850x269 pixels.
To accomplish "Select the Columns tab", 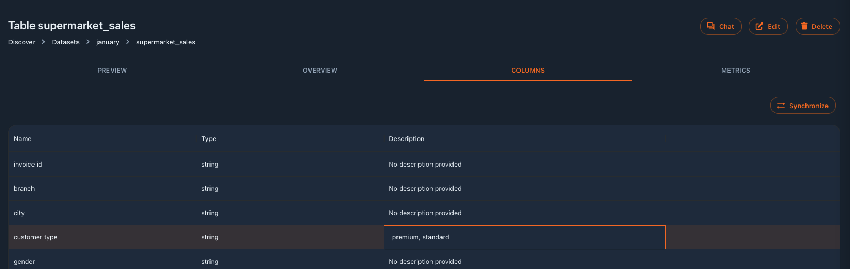I will pos(528,70).
